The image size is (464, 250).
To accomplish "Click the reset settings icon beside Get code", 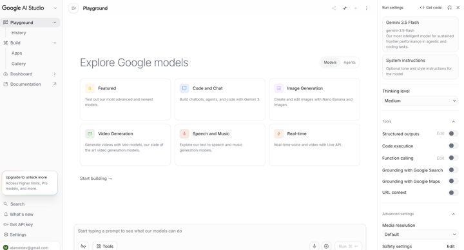I will pos(450,8).
